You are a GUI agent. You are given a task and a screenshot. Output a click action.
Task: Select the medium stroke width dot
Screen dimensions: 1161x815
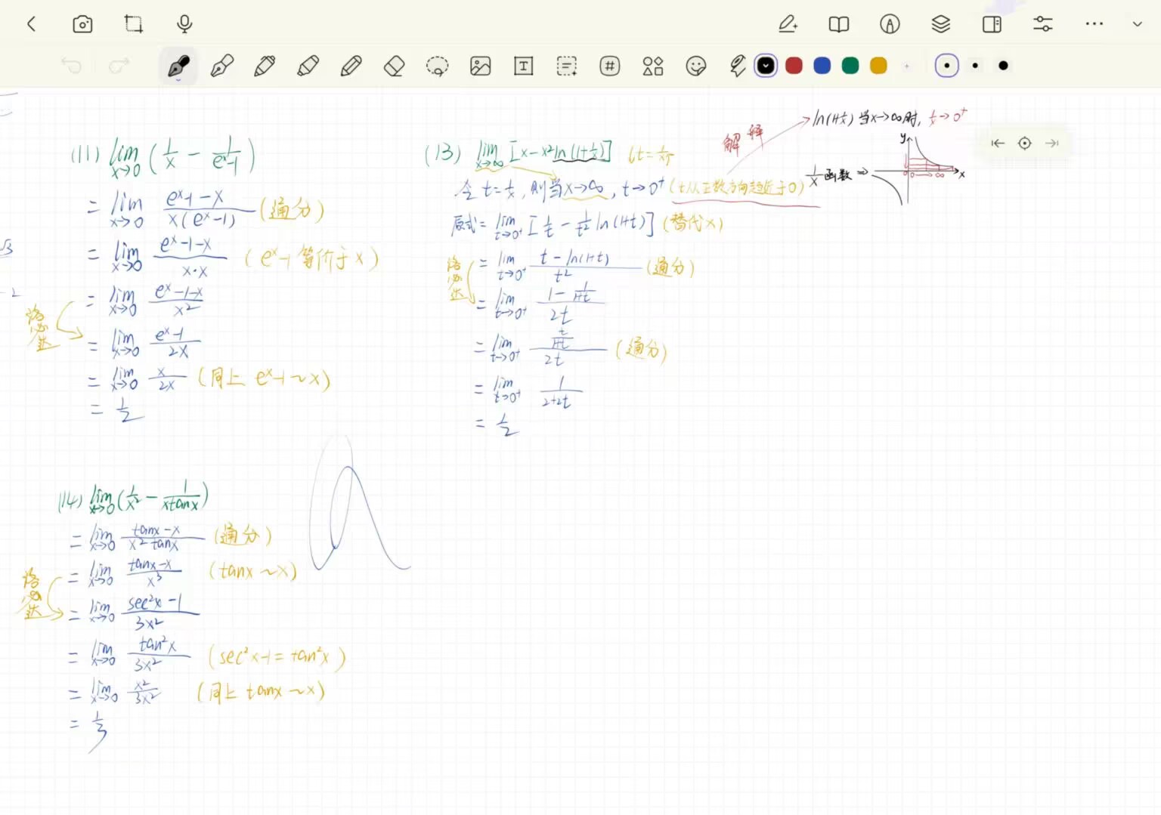975,66
